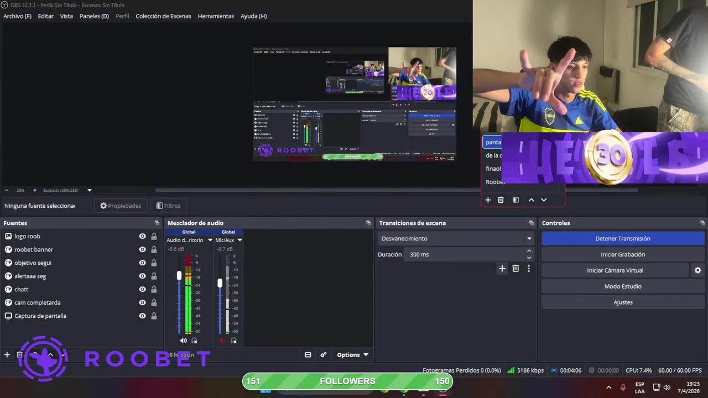Open the Archivo (F) menu
This screenshot has height=398, width=708.
tap(17, 16)
